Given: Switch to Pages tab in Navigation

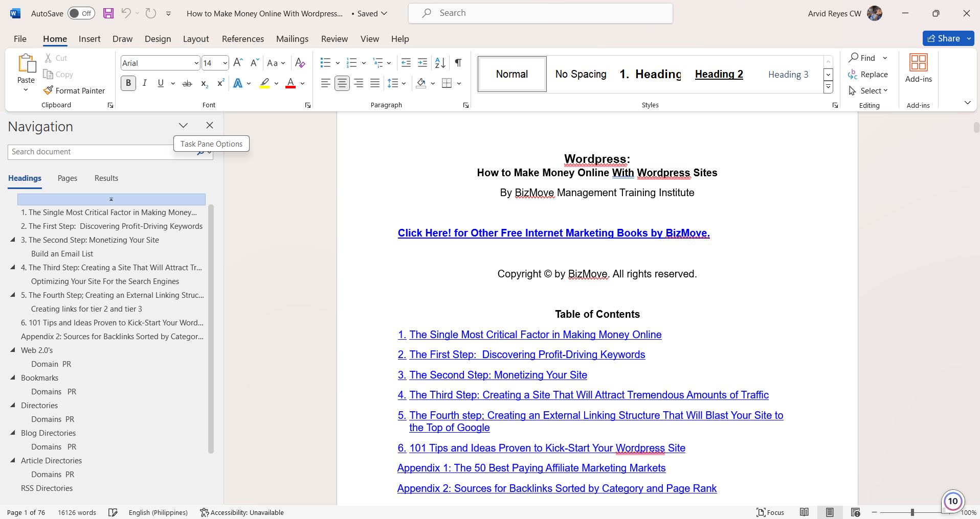Looking at the screenshot, I should 68,178.
